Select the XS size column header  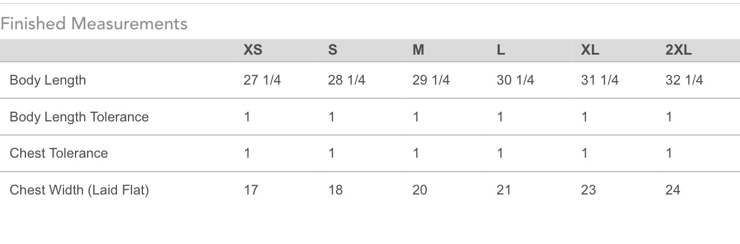point(253,50)
